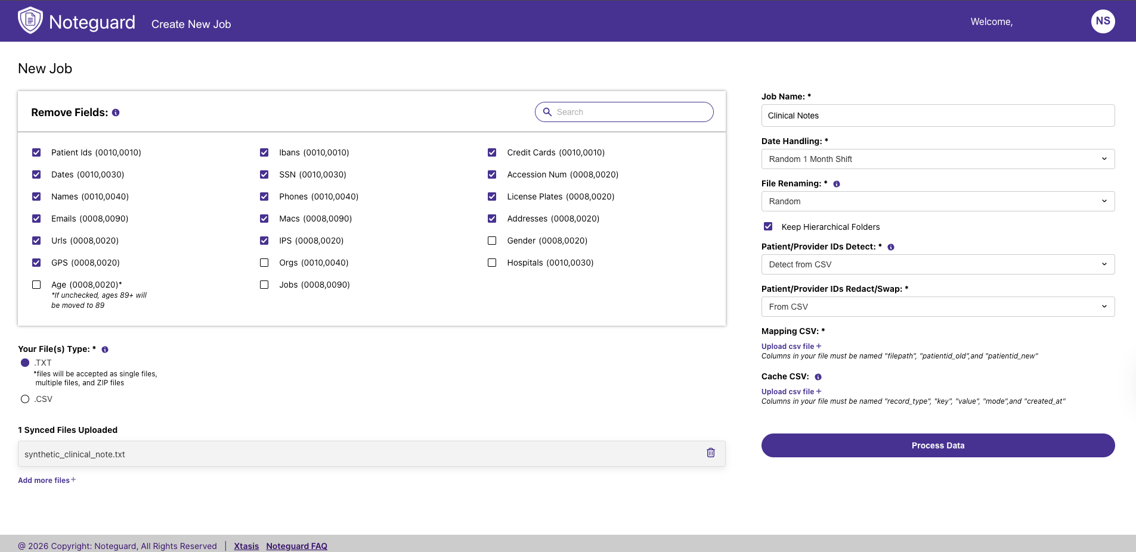
Task: Check the Gender checkbox
Action: click(492, 241)
